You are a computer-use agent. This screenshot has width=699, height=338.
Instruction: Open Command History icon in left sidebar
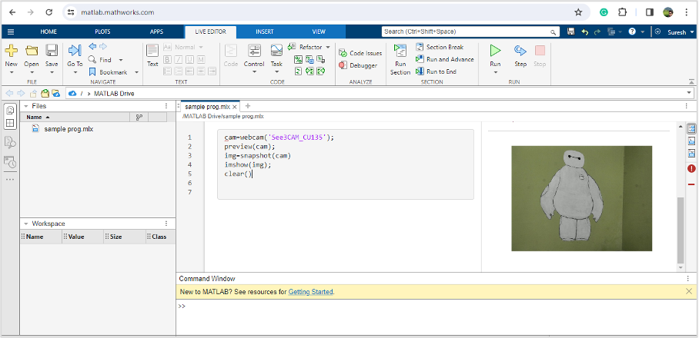point(10,161)
